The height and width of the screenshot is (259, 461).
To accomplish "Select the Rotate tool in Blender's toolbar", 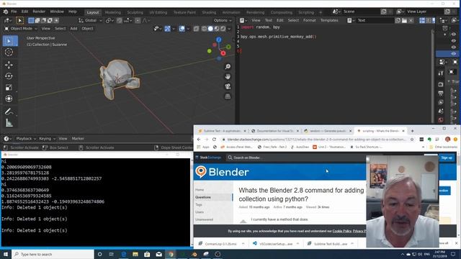I will pyautogui.click(x=9, y=76).
